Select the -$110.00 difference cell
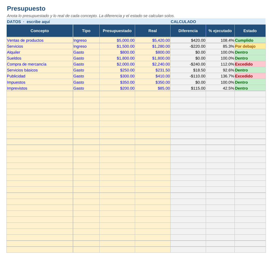The image size is (272, 259). click(x=188, y=76)
